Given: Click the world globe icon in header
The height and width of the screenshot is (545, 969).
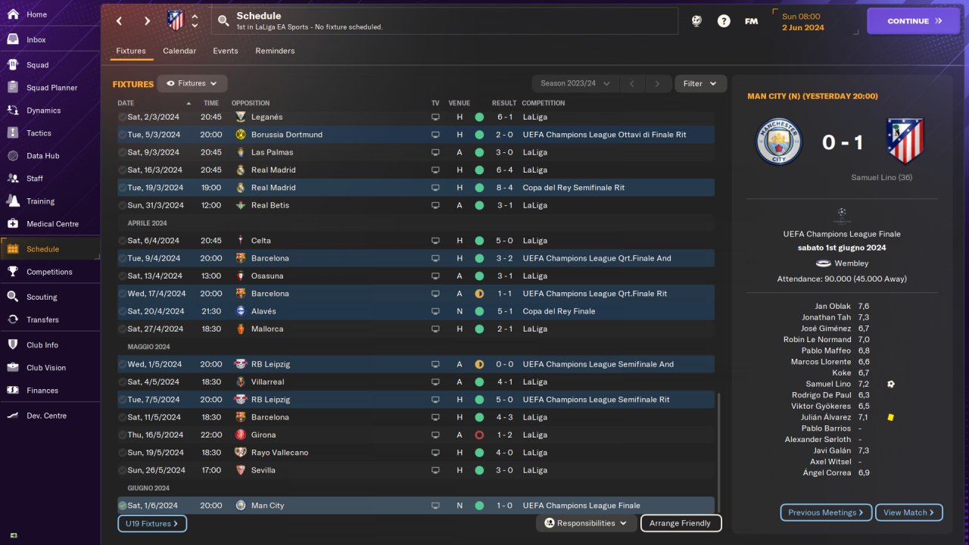Looking at the screenshot, I should [696, 21].
